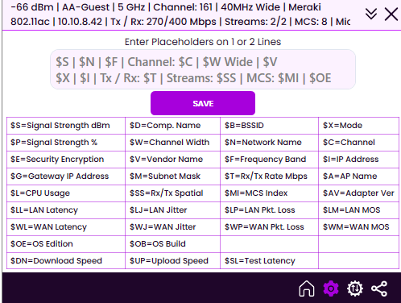This screenshot has height=303, width=401.
Task: Click the purple SAVE button
Action: 203,103
